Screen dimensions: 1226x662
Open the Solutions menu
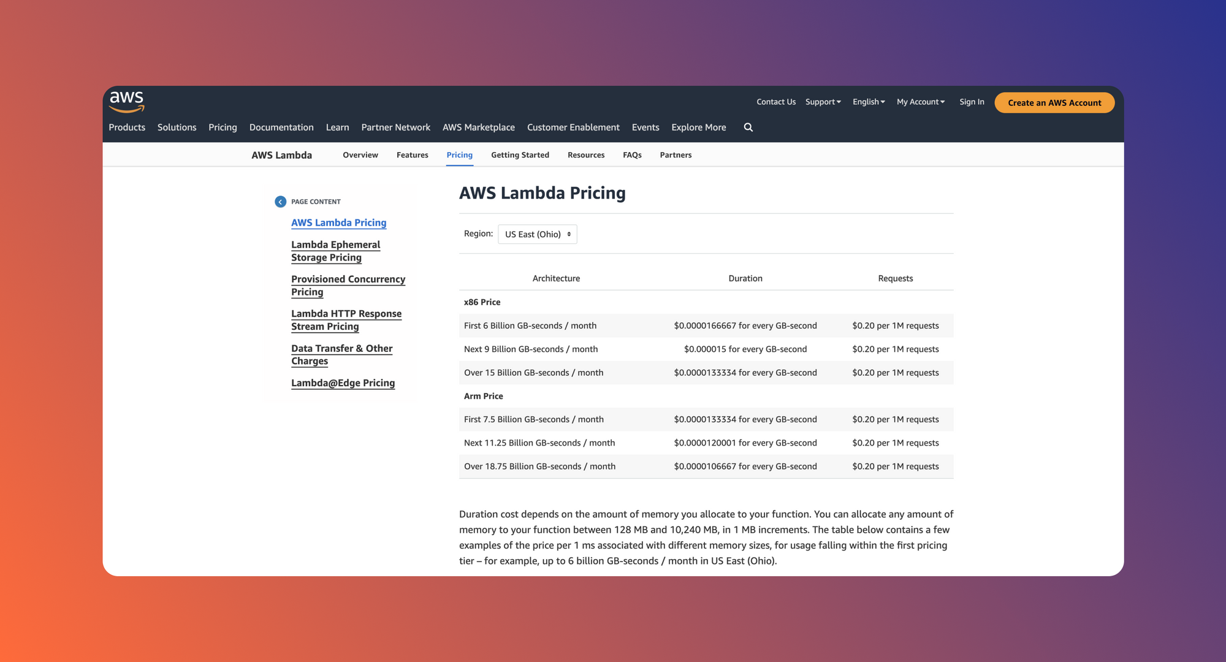click(x=177, y=127)
